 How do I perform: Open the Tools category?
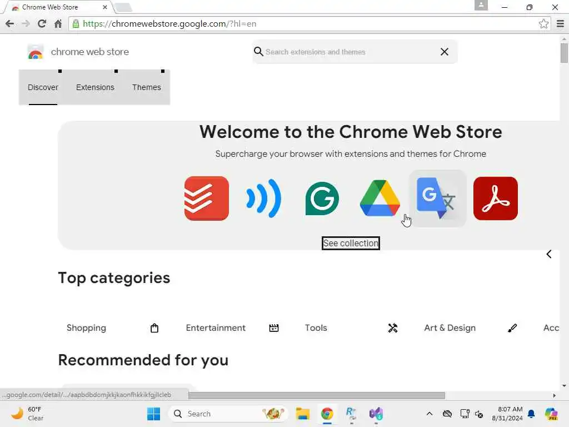click(x=316, y=328)
